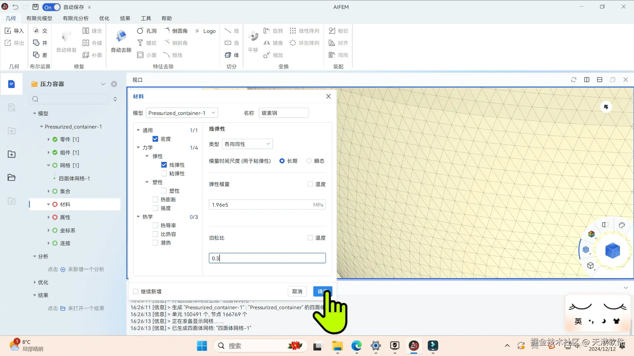Check the 热膨胀 thermal expansion option
This screenshot has width=634, height=356.
click(155, 199)
